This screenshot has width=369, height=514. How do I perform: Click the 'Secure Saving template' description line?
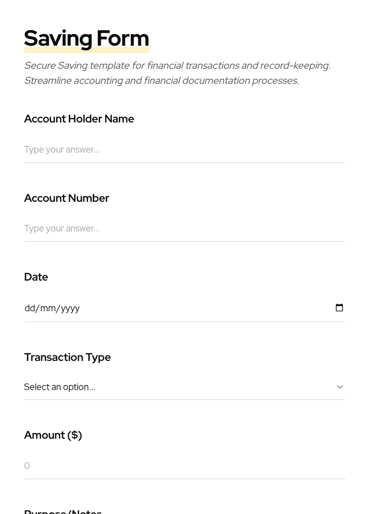click(x=177, y=66)
